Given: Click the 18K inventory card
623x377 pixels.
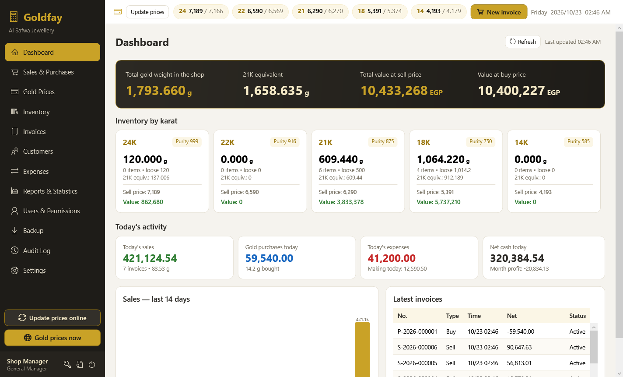Looking at the screenshot, I should tap(456, 171).
